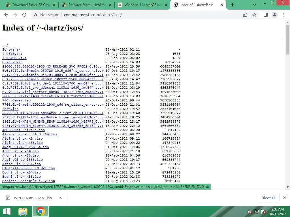The height and width of the screenshot is (217, 290).
Task: Download Arch_Linux_x64.iso
Action: point(20,151)
